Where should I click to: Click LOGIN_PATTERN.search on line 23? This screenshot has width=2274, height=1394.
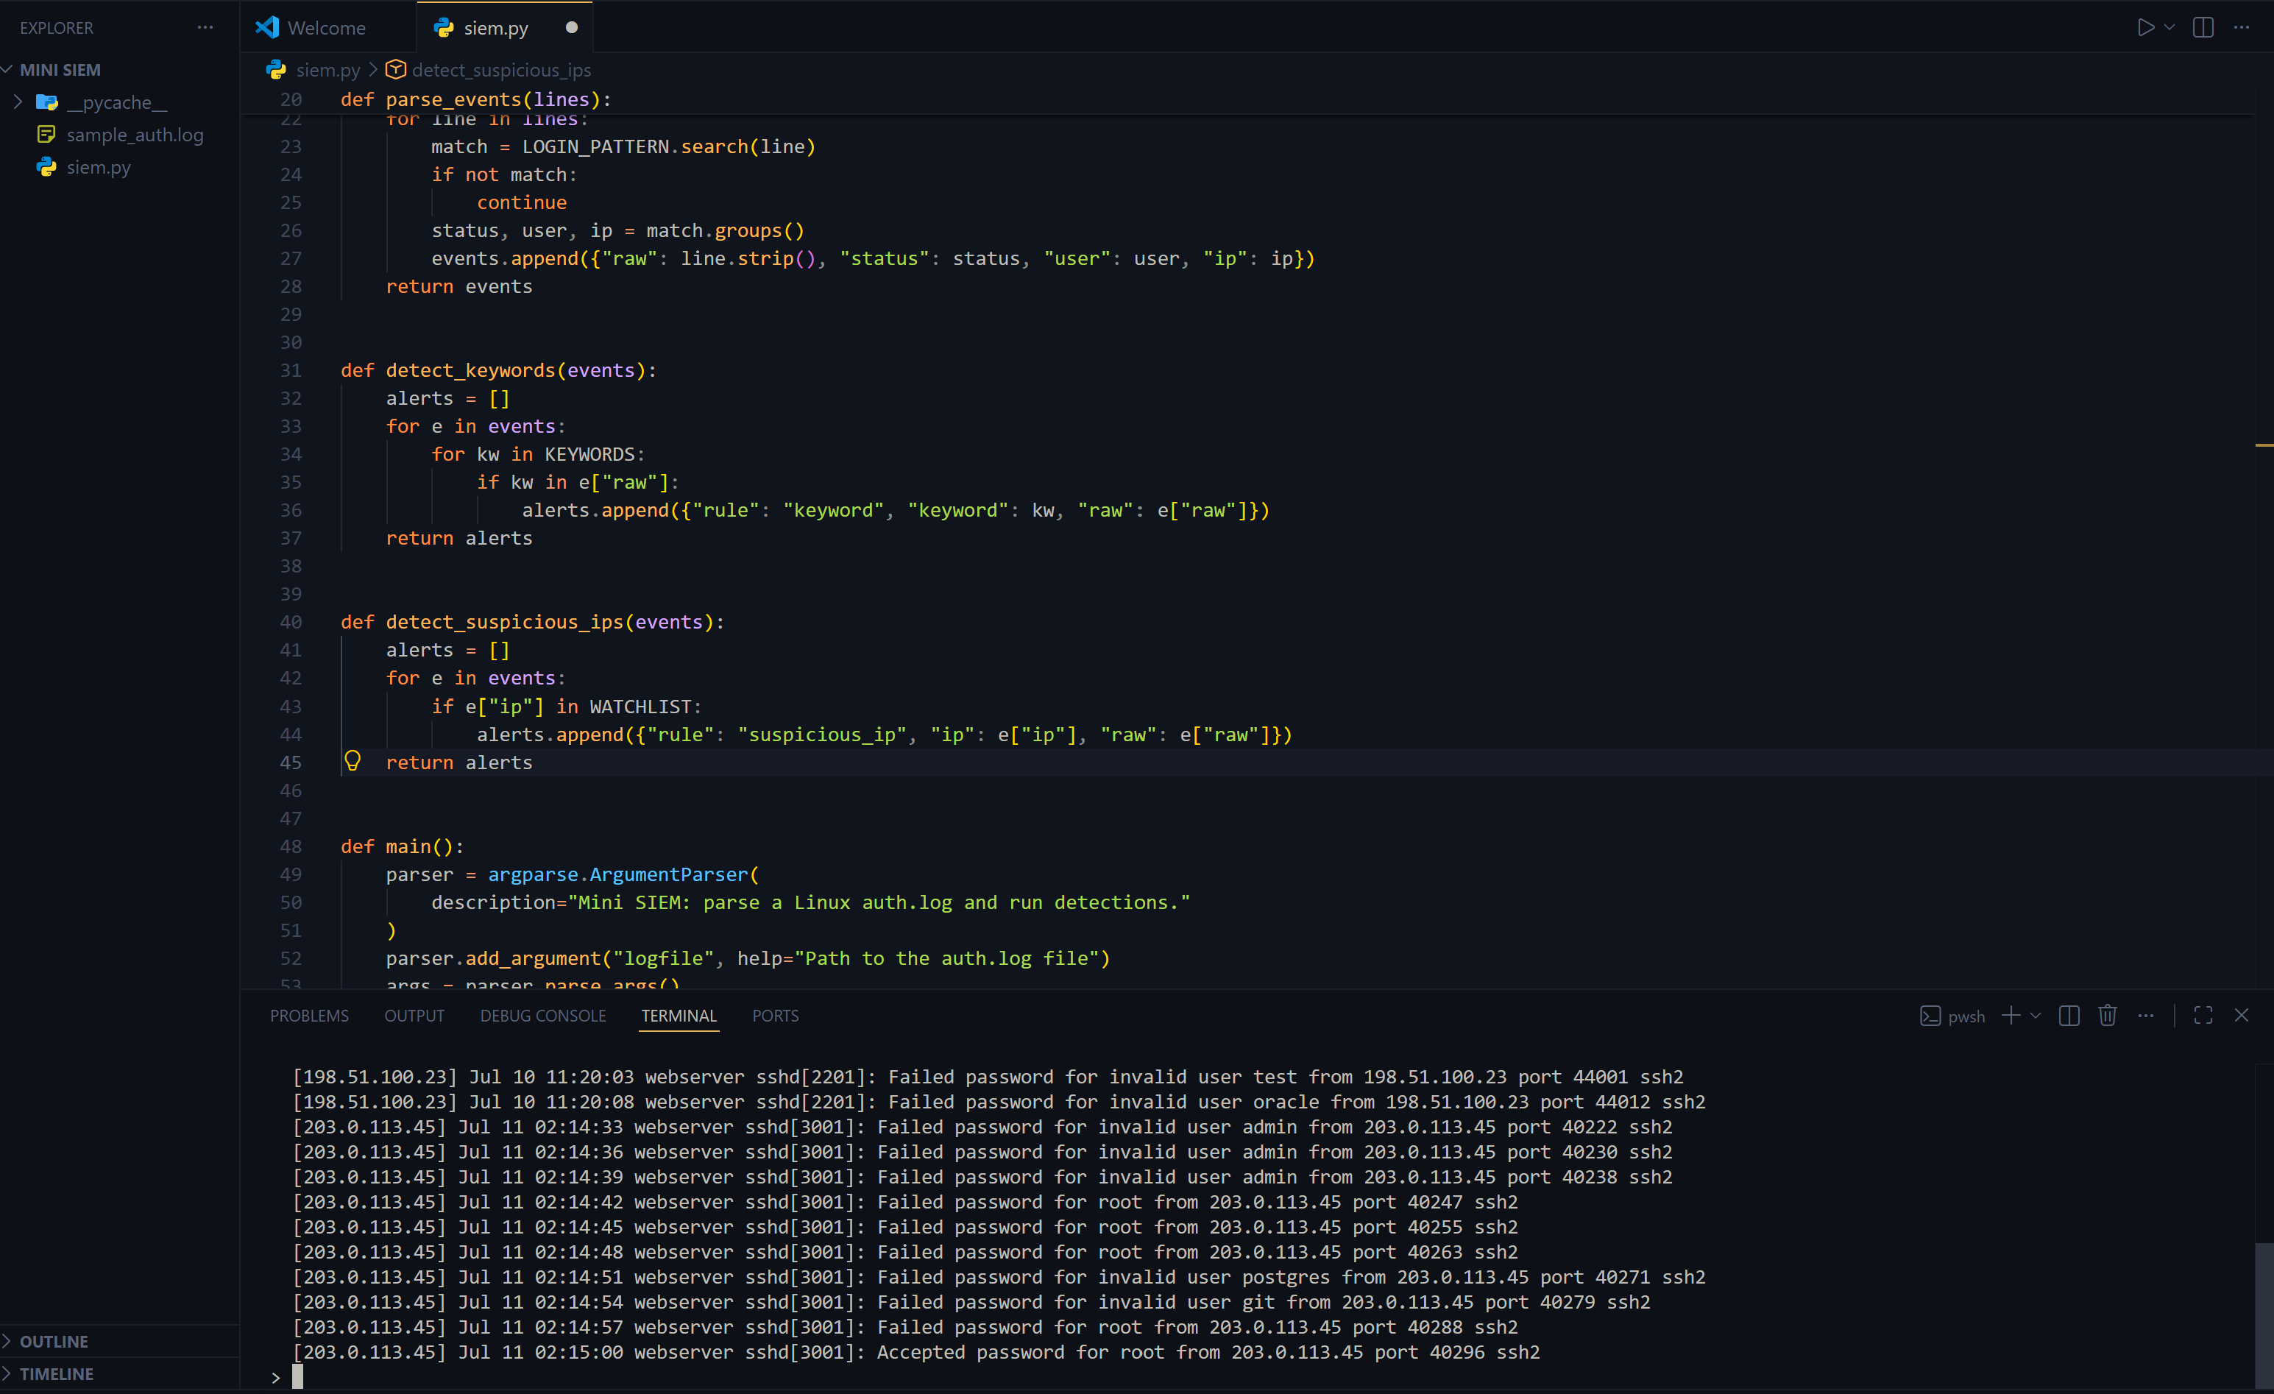click(x=635, y=146)
